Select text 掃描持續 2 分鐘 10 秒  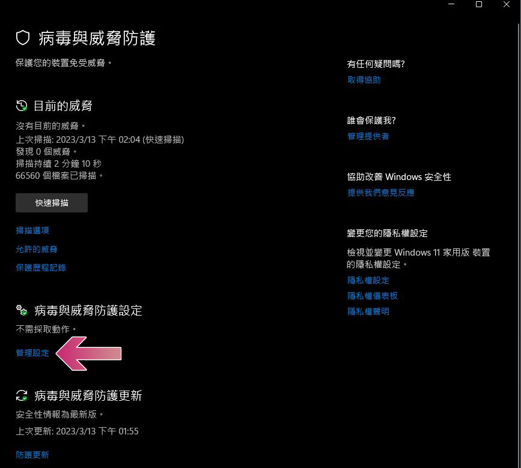(58, 164)
